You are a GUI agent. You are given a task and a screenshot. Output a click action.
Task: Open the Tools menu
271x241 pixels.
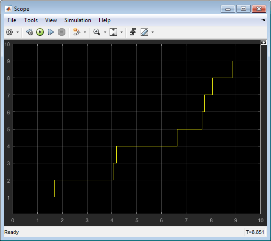click(31, 20)
